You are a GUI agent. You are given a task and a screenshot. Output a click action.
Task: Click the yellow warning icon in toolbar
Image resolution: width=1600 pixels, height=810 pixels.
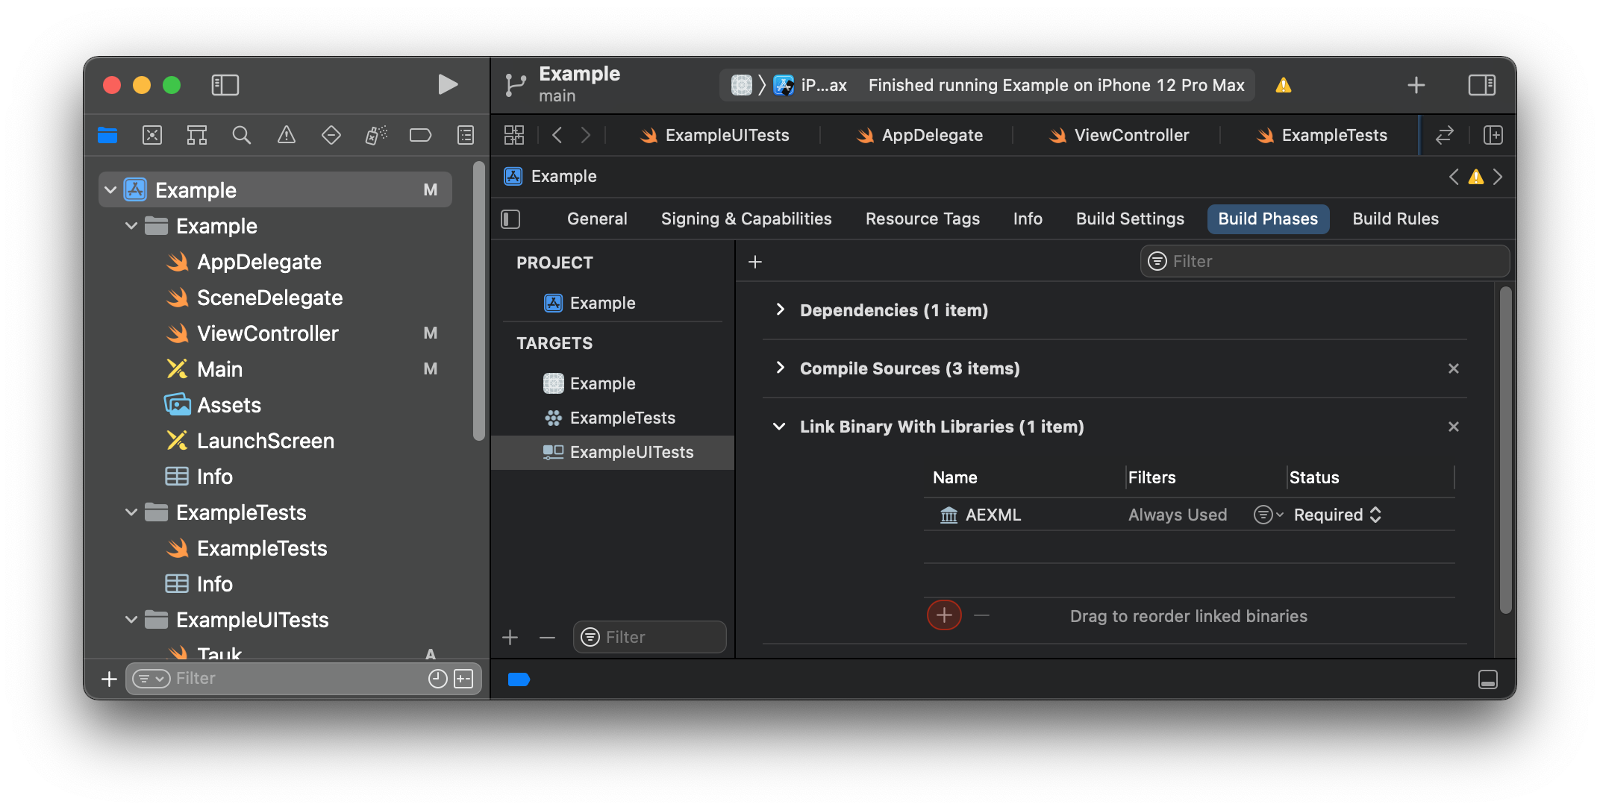[1283, 85]
